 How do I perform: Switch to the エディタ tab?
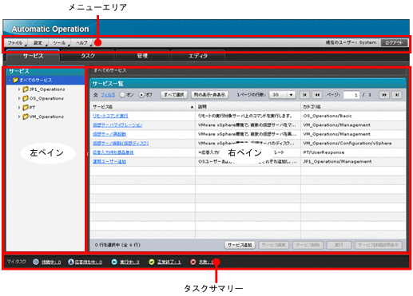(x=198, y=56)
